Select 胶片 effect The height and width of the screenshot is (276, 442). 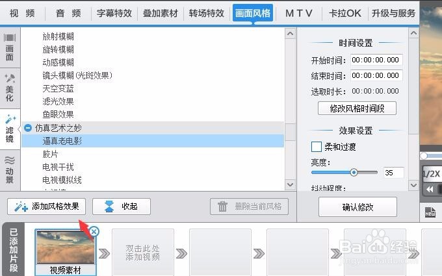tap(50, 154)
